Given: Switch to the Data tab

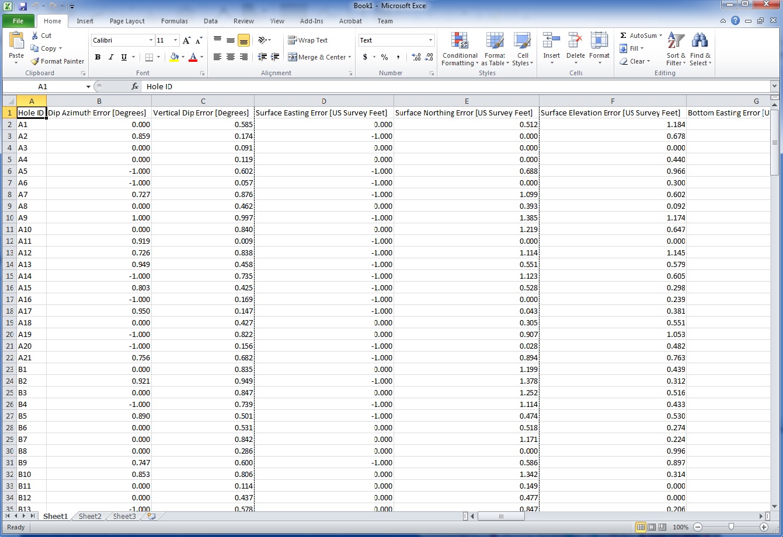Looking at the screenshot, I should pyautogui.click(x=211, y=21).
